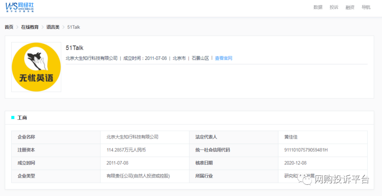Click the 工商 section heading
Image resolution: width=382 pixels, height=196 pixels.
(x=22, y=118)
